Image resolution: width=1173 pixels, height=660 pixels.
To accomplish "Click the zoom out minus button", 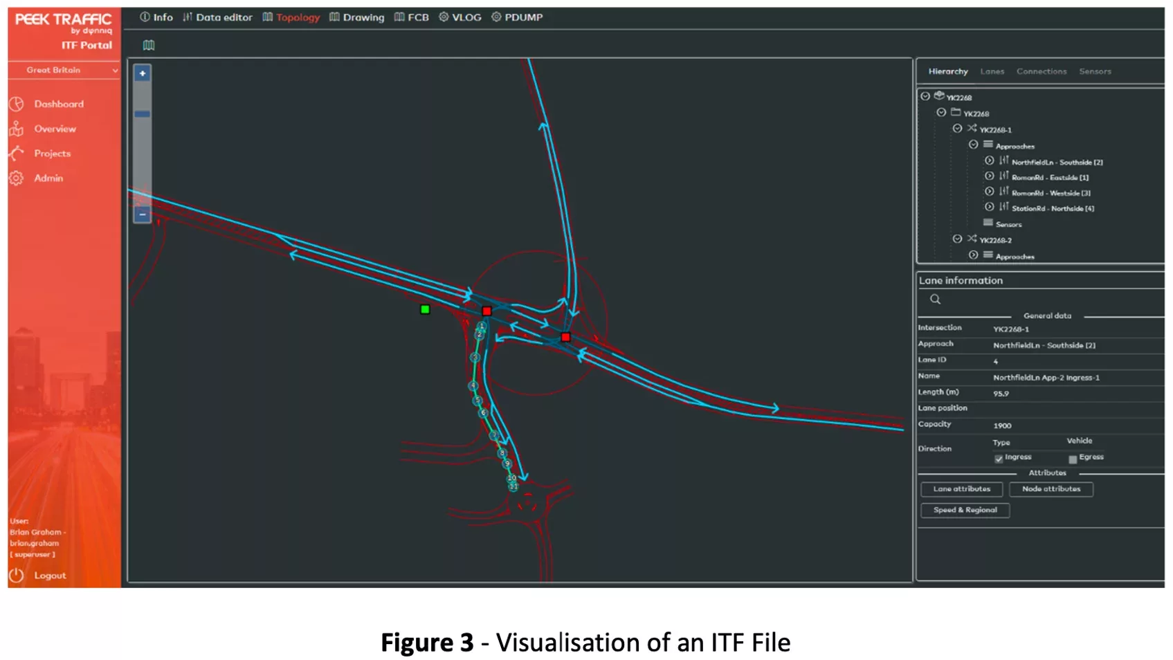I will coord(143,214).
